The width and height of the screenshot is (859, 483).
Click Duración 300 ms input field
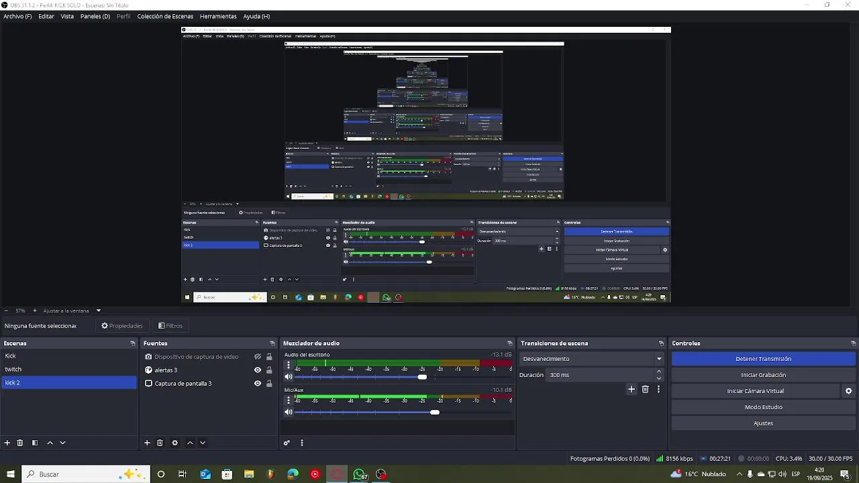coord(599,375)
